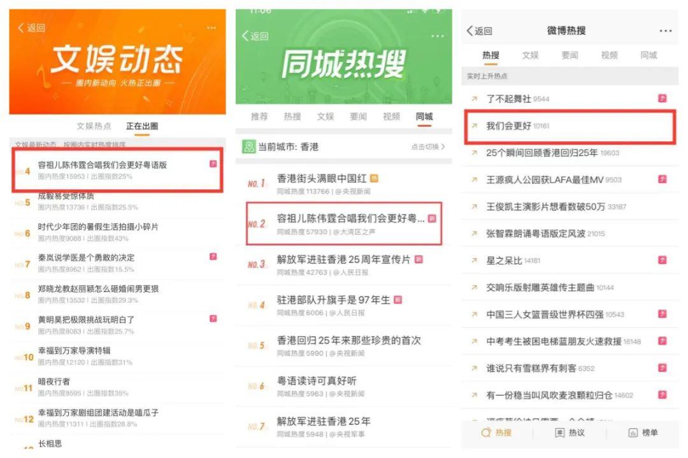Open the three-dot menu in 微博热搜 header

point(665,31)
